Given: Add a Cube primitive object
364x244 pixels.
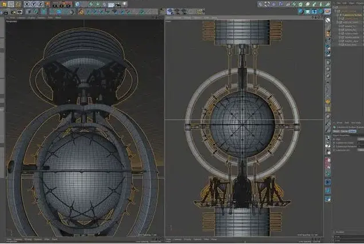Looking at the screenshot, I should pyautogui.click(x=77, y=4).
